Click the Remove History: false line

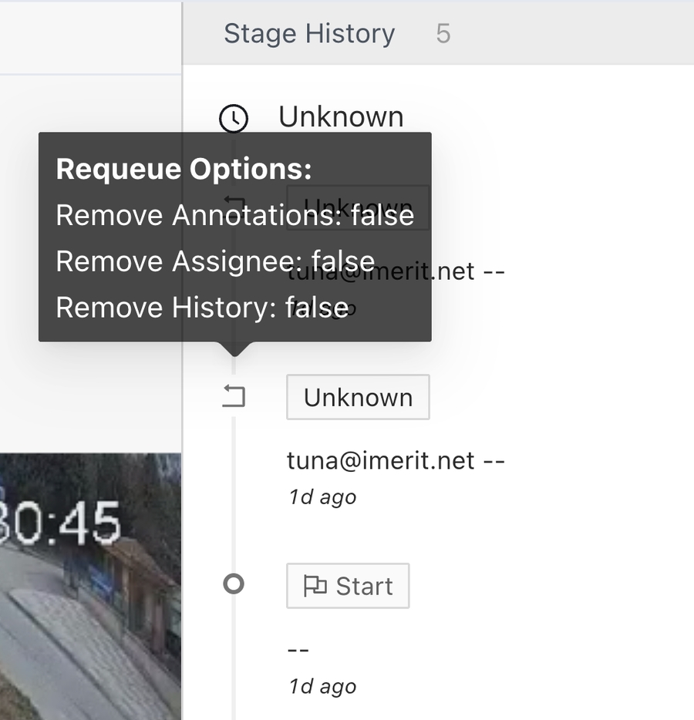pos(202,308)
